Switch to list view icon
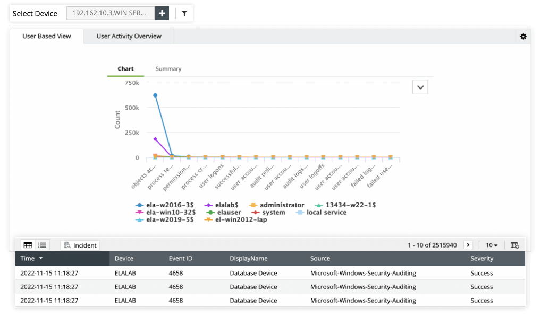Image resolution: width=541 pixels, height=317 pixels. click(x=42, y=245)
